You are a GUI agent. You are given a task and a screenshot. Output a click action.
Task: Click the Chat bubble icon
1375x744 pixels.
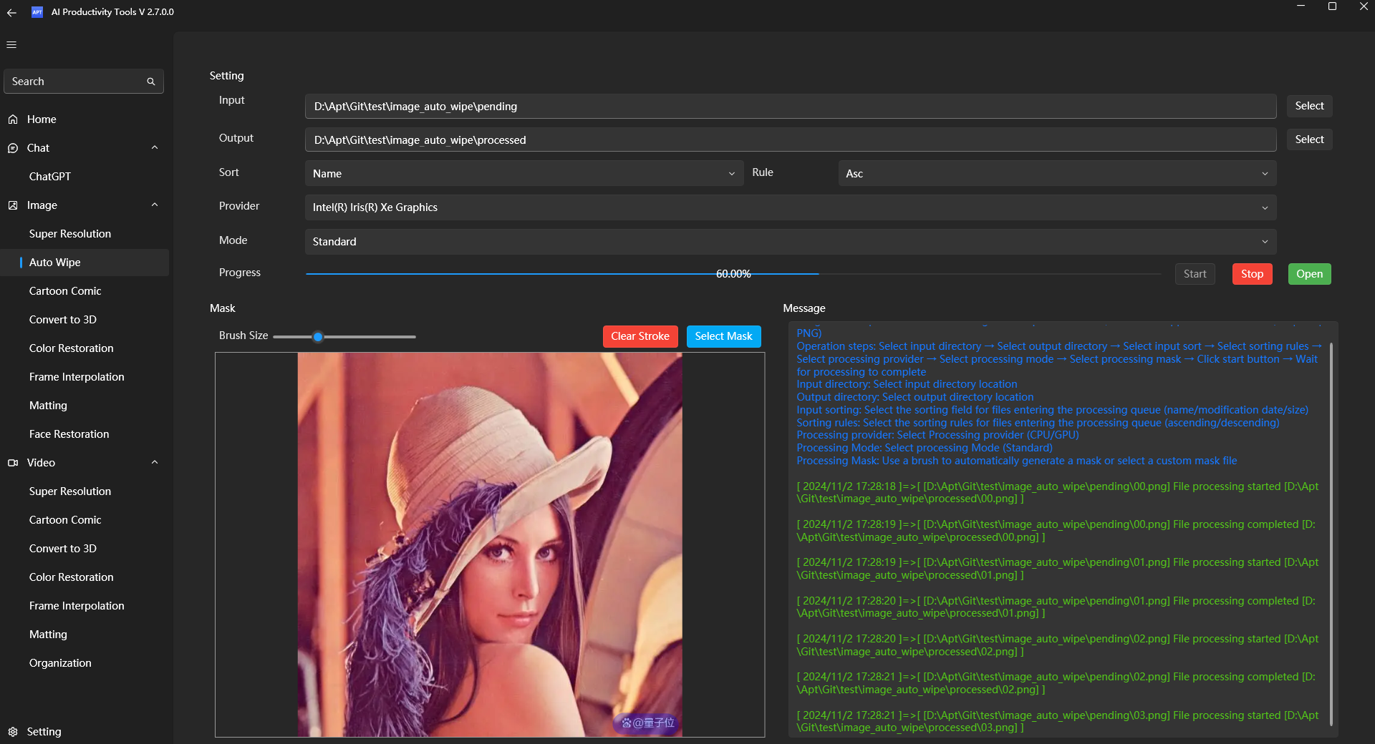click(13, 148)
